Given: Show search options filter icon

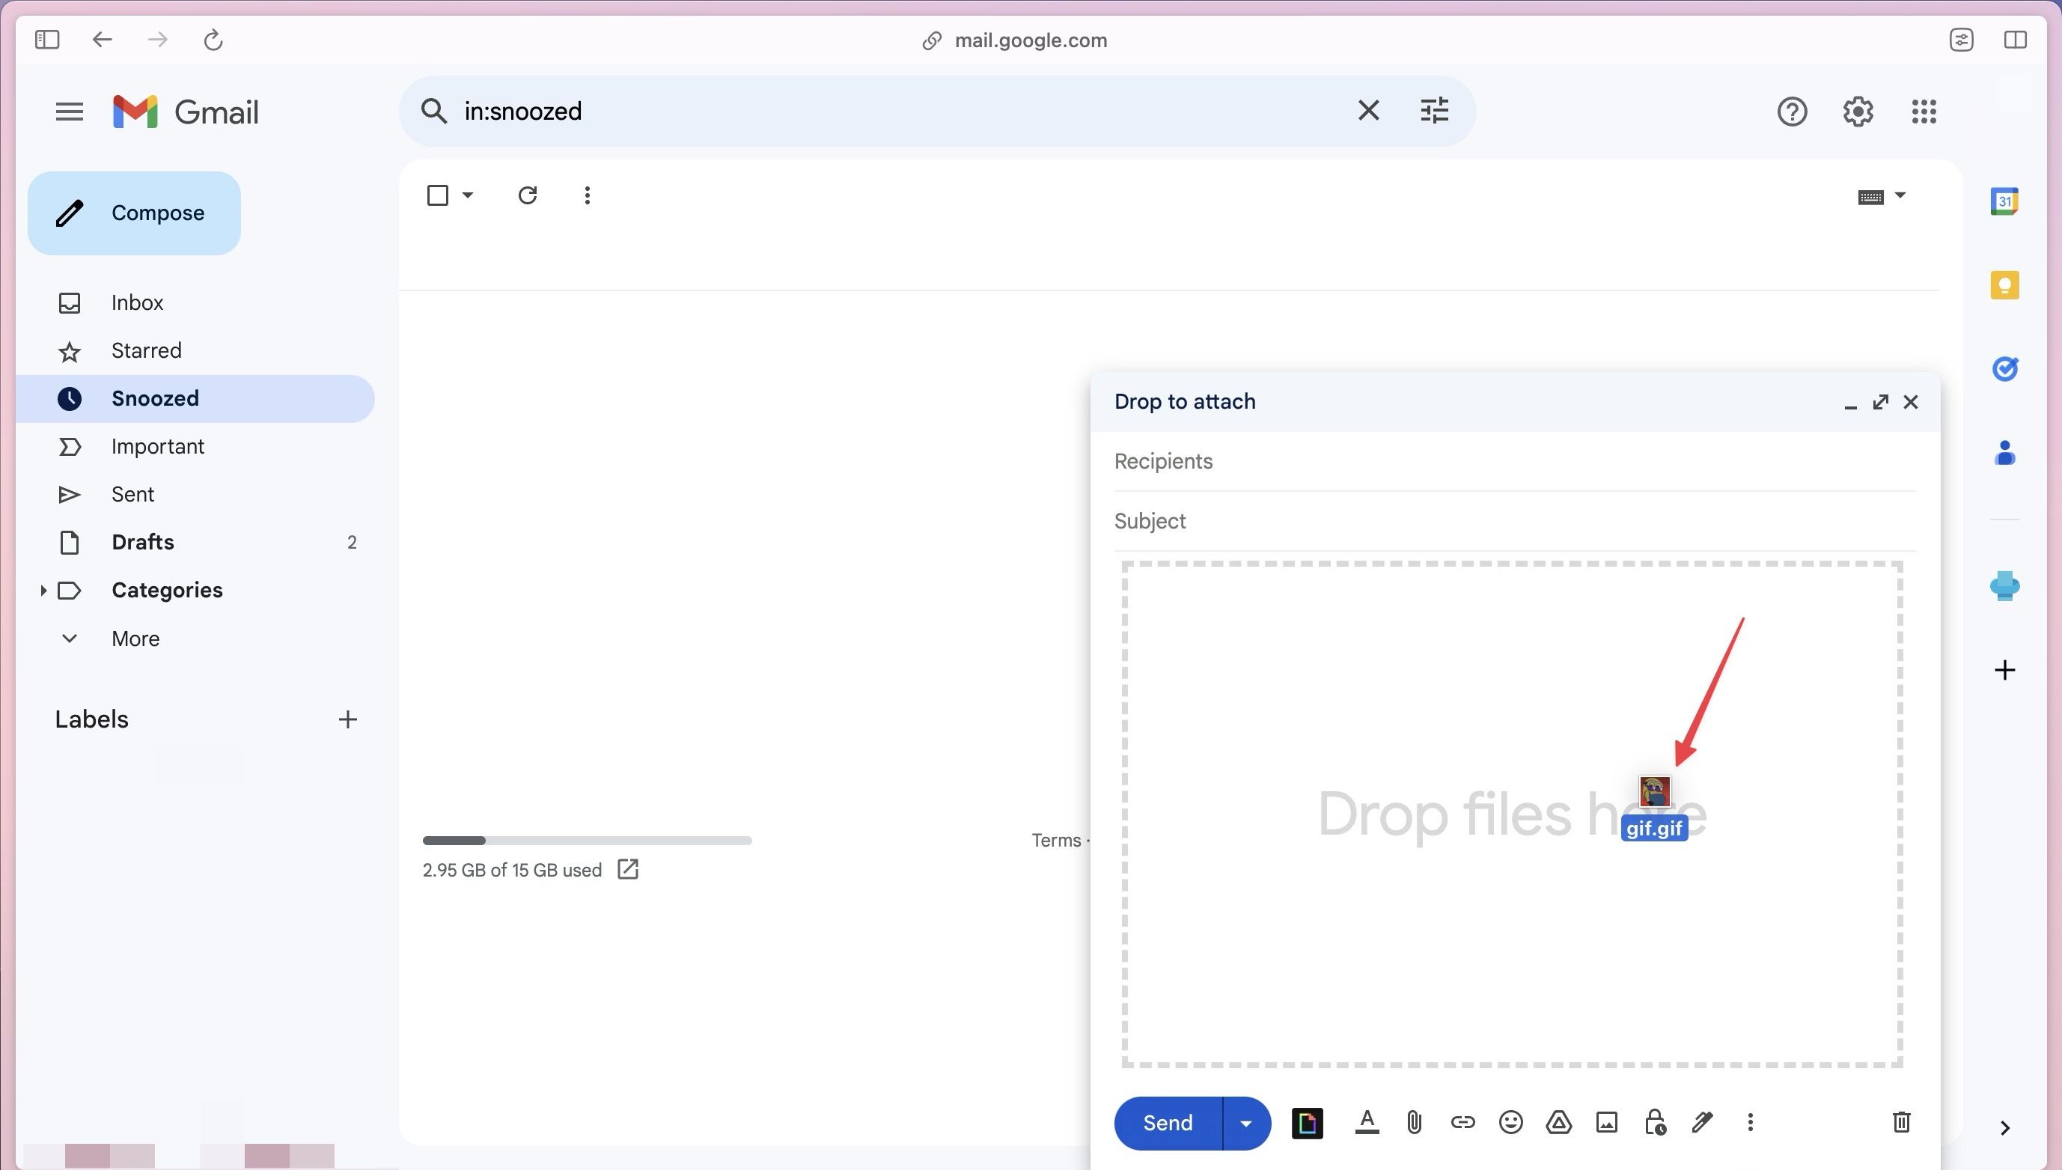Looking at the screenshot, I should coord(1434,110).
